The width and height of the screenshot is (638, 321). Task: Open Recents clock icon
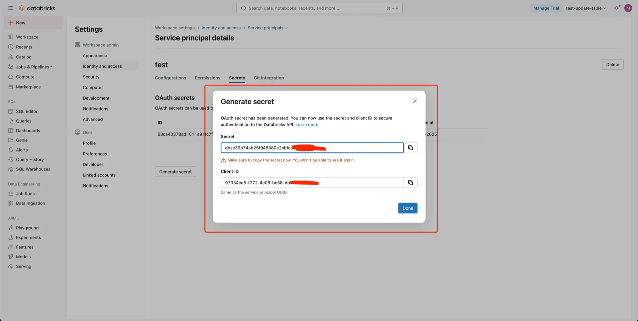11,47
